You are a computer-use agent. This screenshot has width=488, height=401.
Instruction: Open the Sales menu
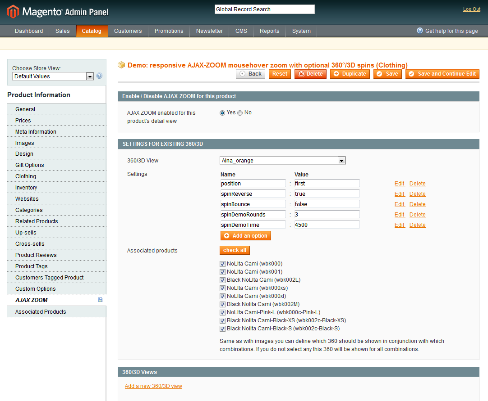pyautogui.click(x=63, y=31)
